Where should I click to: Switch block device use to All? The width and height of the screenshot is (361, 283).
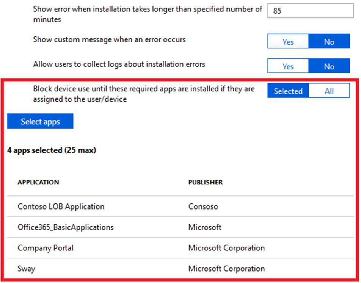329,91
